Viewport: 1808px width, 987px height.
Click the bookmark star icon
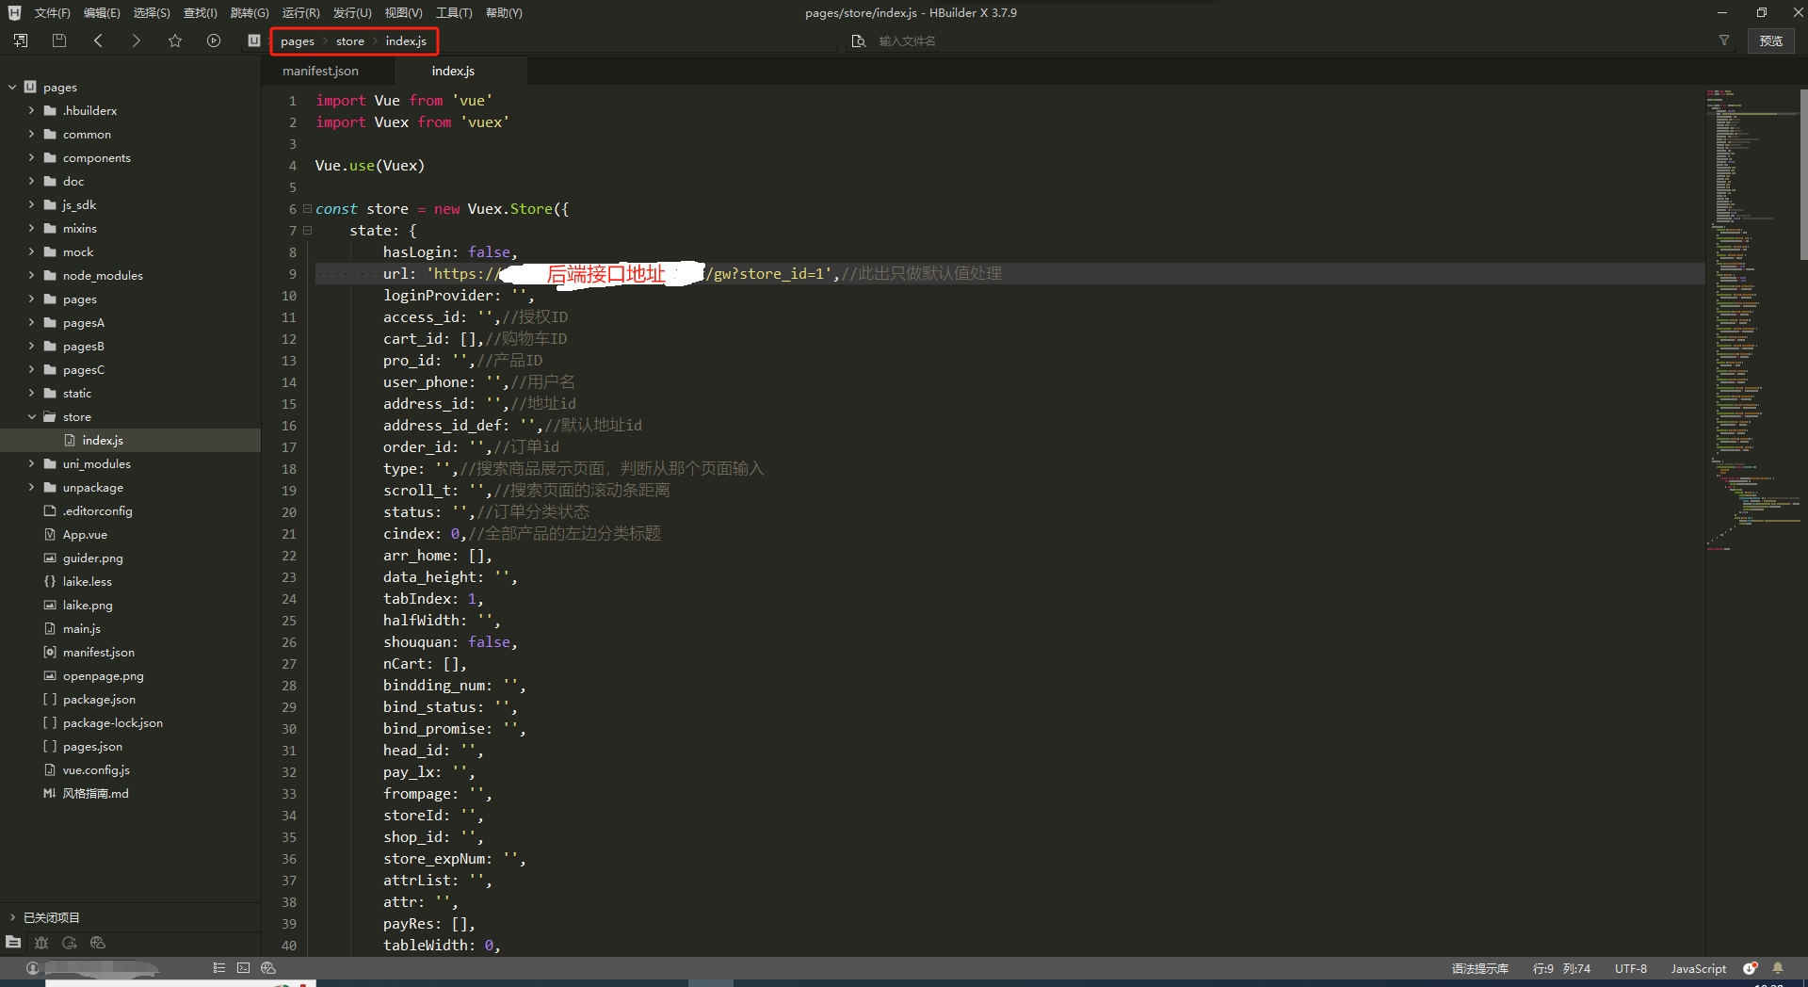click(175, 40)
